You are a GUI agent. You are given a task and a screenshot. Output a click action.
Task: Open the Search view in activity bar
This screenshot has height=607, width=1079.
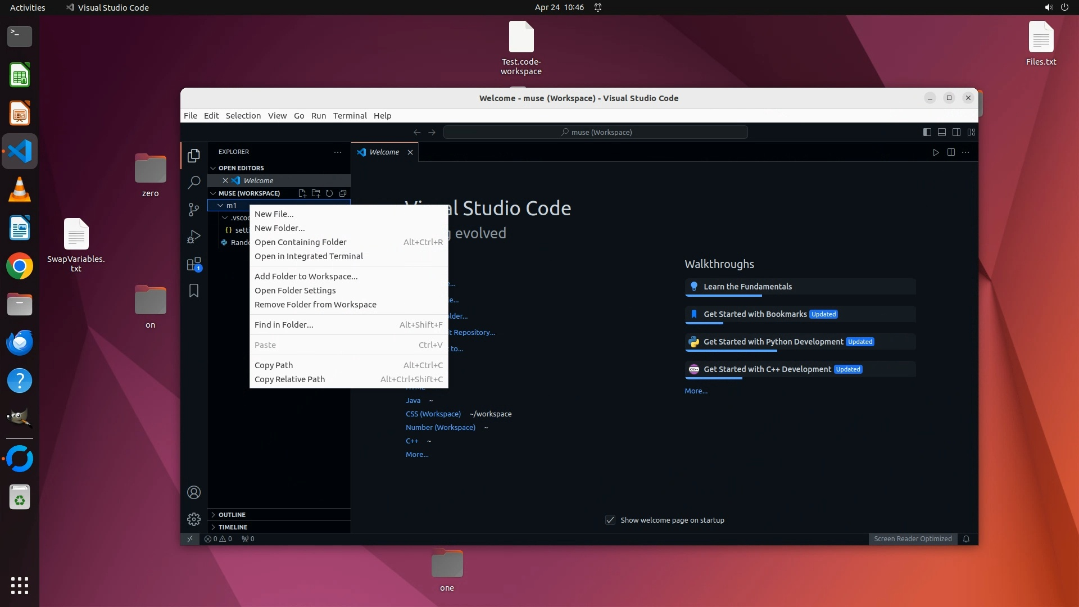[194, 182]
